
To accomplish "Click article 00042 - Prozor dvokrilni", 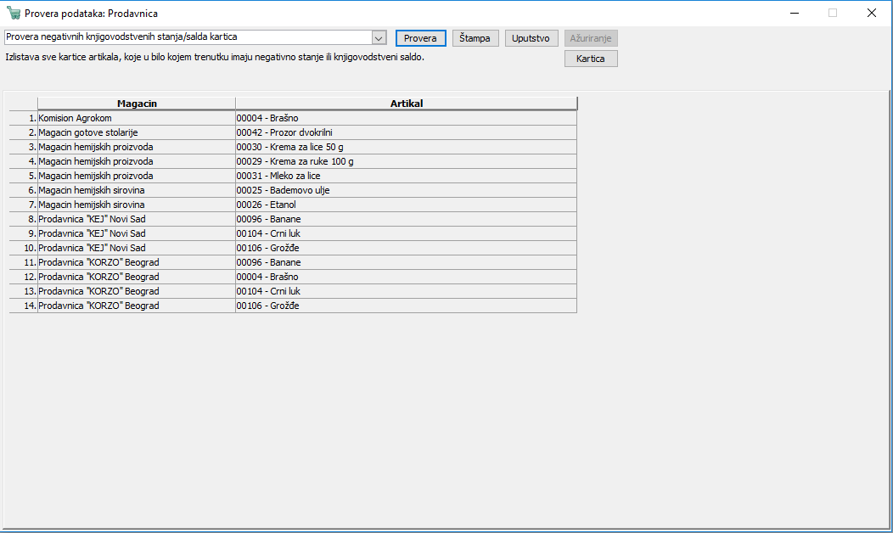I will pyautogui.click(x=406, y=132).
